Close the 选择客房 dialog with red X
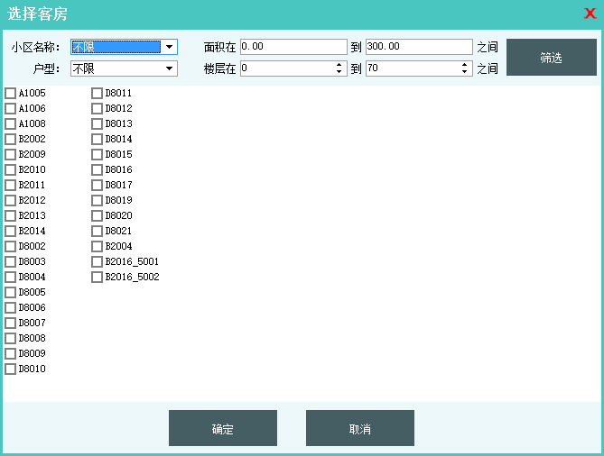 coord(590,14)
